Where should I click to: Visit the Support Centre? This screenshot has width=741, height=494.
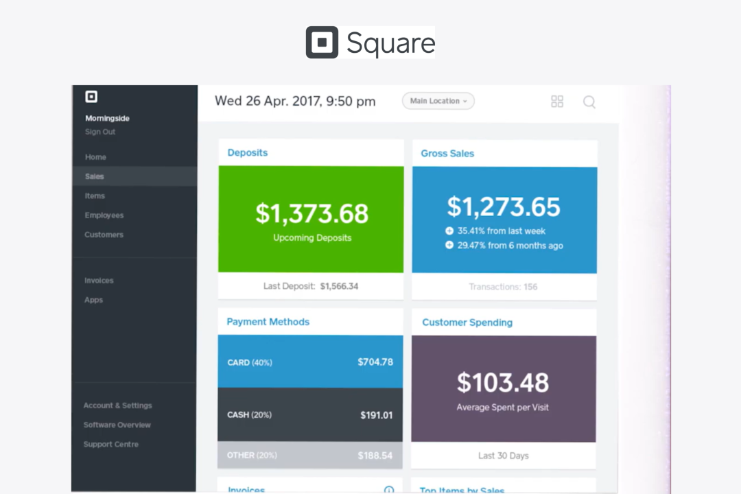[x=110, y=444]
